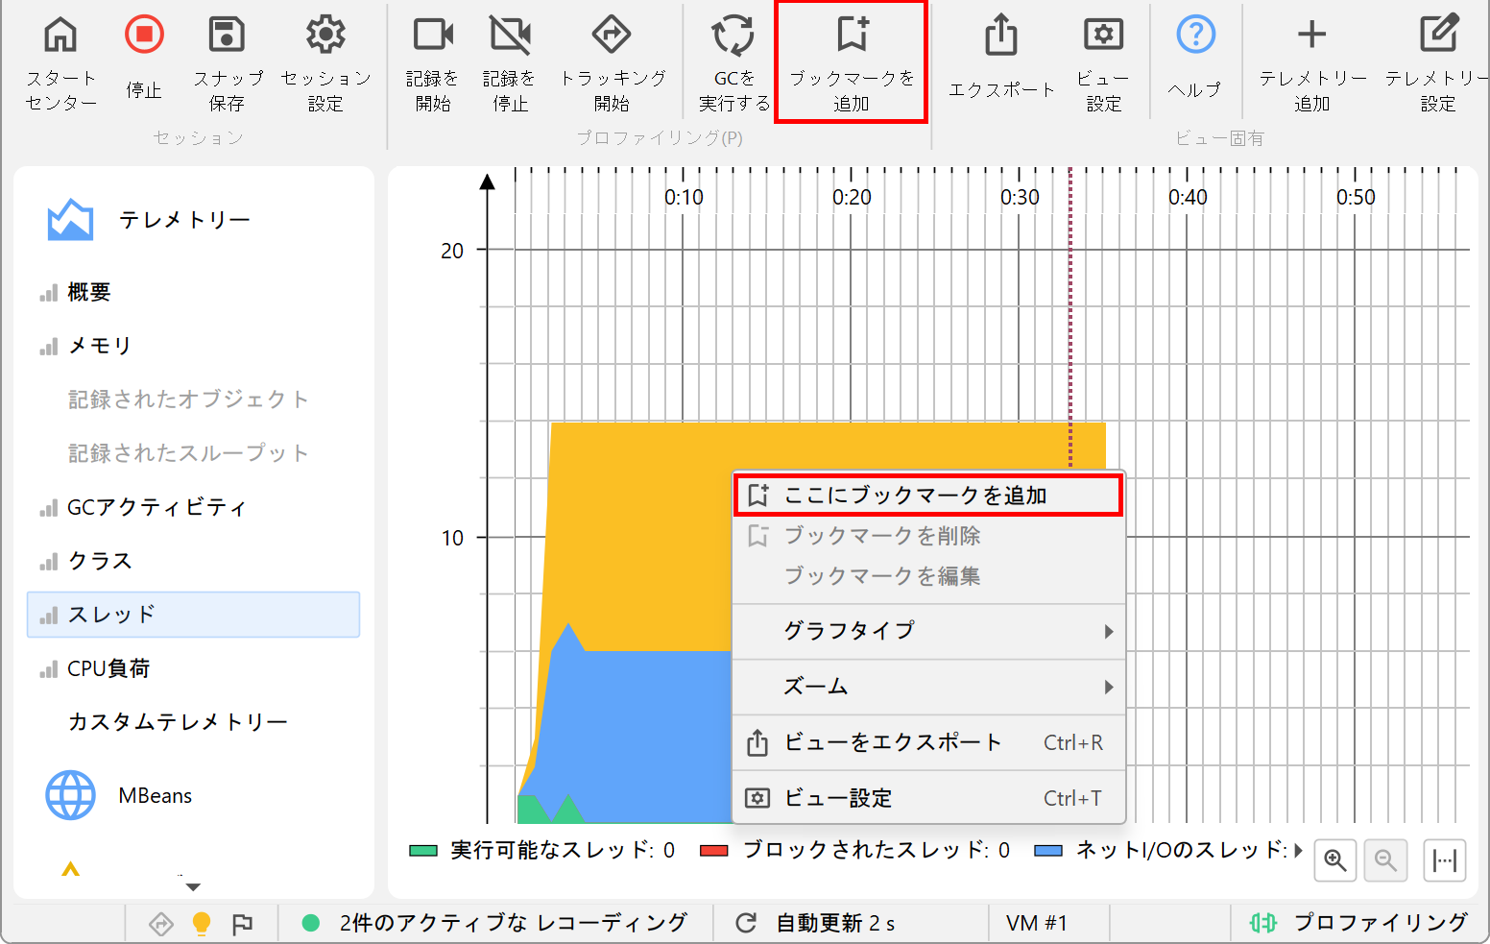
Task: Click the ブックマークを追加 toolbar icon
Action: coord(852,36)
